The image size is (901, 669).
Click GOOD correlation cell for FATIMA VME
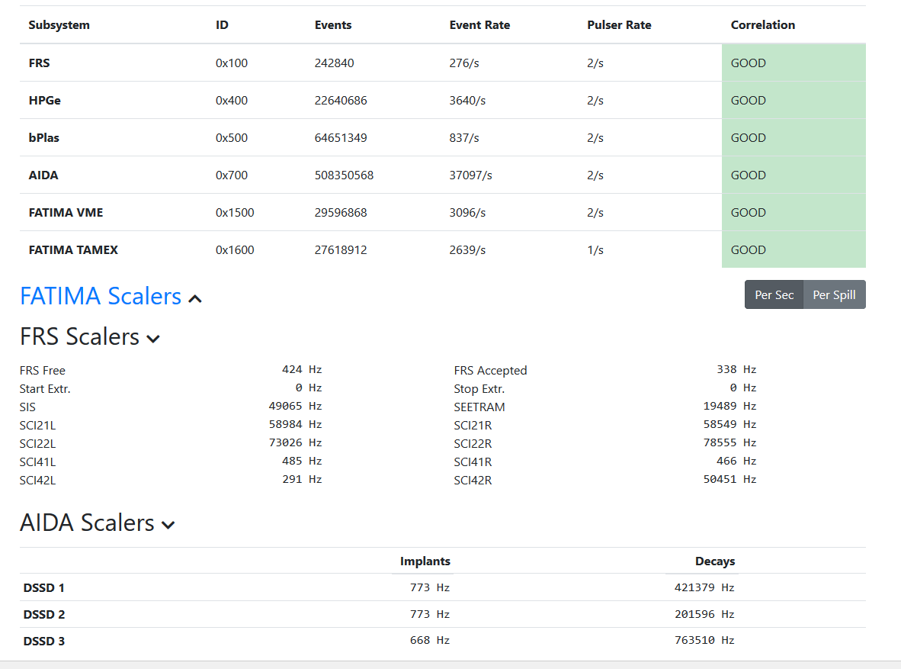(794, 212)
